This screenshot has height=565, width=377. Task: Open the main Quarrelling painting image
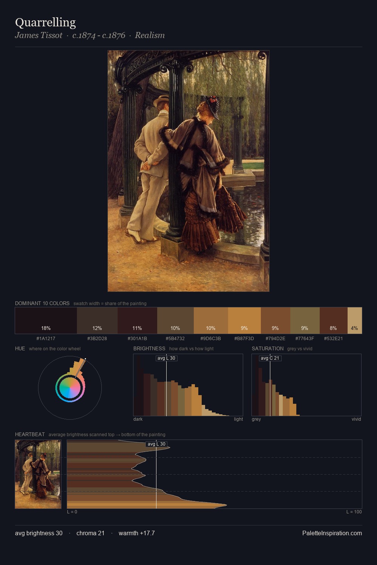[x=188, y=171]
